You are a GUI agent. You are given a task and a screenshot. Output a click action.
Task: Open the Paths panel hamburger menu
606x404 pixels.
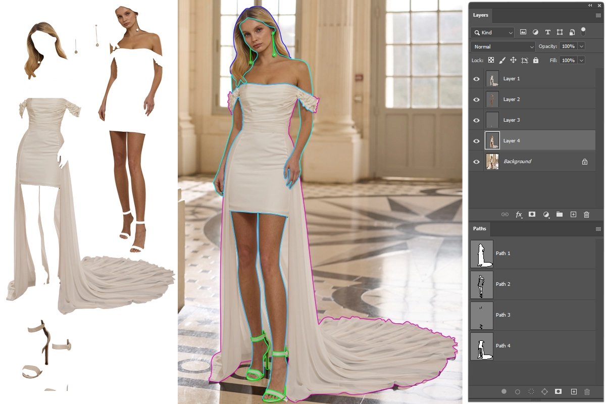click(x=598, y=229)
